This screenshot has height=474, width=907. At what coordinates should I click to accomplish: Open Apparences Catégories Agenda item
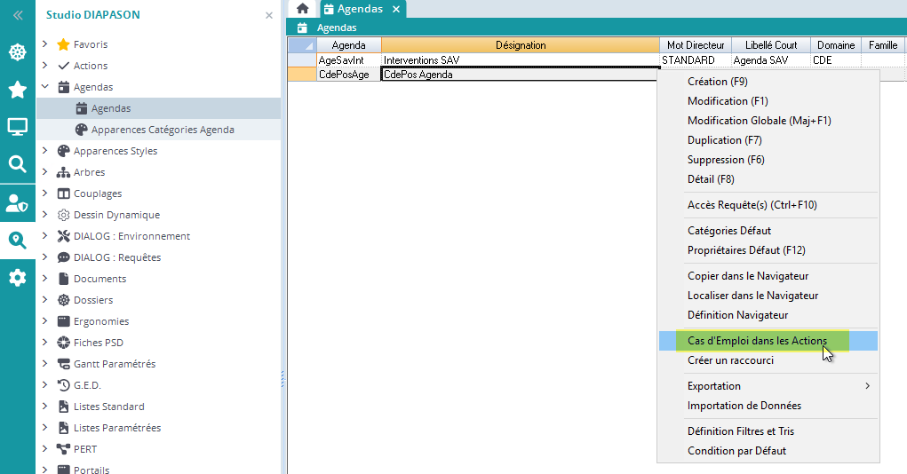coord(163,130)
